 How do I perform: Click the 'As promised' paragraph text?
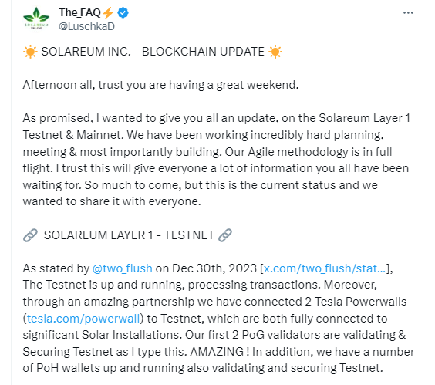point(217,160)
